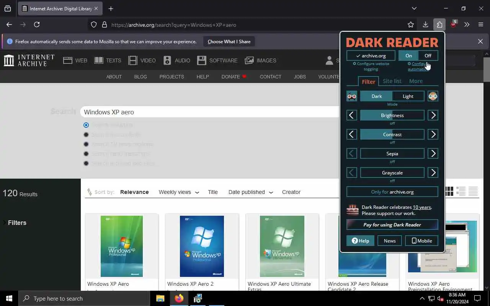Show more tools overflow chevrons
This screenshot has width=490, height=306.
[x=467, y=24]
